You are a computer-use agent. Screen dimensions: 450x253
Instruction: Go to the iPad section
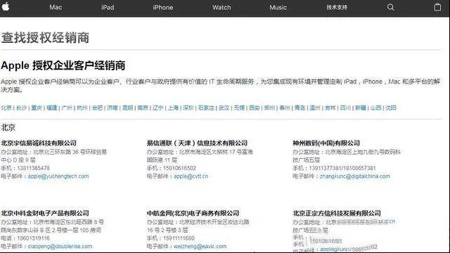pyautogui.click(x=108, y=8)
